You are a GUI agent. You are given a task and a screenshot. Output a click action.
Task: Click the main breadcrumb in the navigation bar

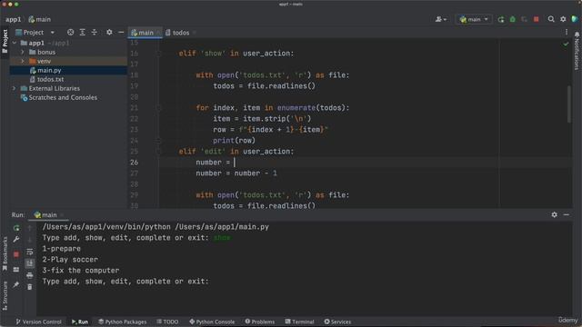tap(40, 19)
